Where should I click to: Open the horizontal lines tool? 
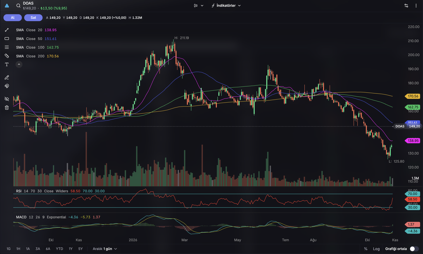(7, 47)
